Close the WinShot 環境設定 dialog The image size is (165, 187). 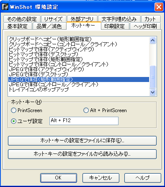[159, 7]
